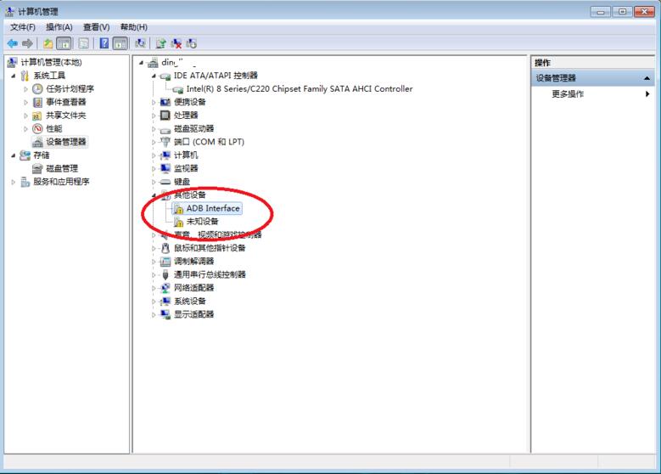Select 设备管理器 in left tree
Screen dimensions: 661x474
click(x=66, y=142)
